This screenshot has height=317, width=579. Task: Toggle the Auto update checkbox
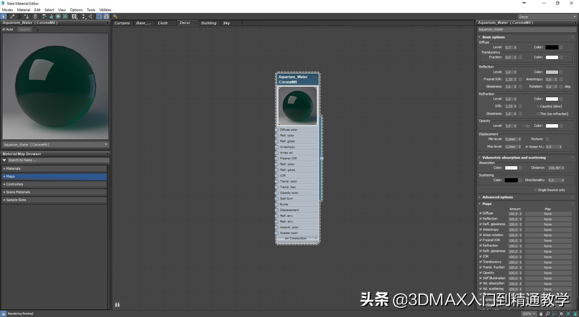click(4, 29)
